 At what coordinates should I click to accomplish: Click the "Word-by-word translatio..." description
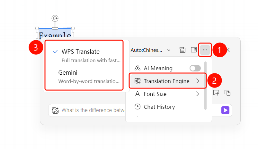tap(89, 81)
